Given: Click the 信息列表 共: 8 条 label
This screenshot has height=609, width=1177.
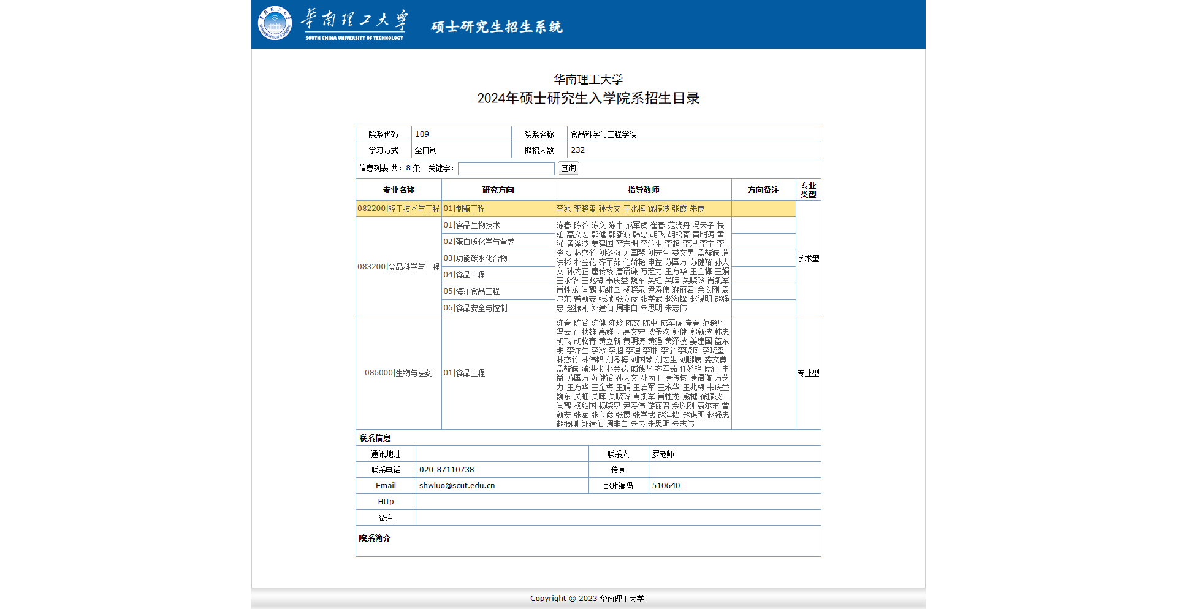Looking at the screenshot, I should (x=389, y=168).
